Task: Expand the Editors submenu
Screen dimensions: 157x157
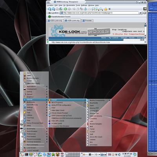Action: 35,92
